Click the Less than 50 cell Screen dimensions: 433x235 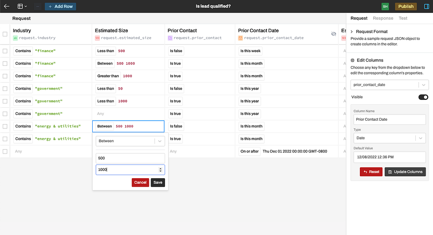click(128, 89)
